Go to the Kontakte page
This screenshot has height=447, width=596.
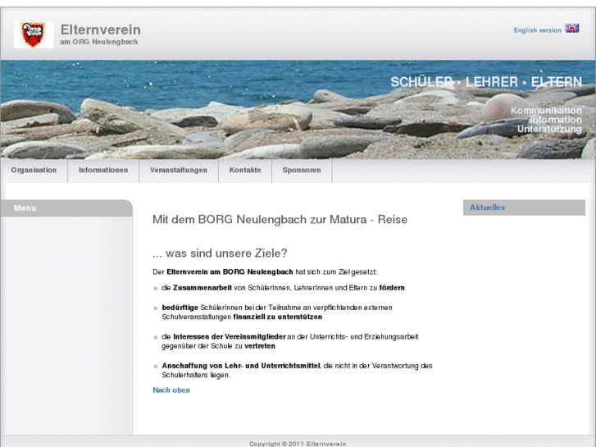[x=245, y=170]
